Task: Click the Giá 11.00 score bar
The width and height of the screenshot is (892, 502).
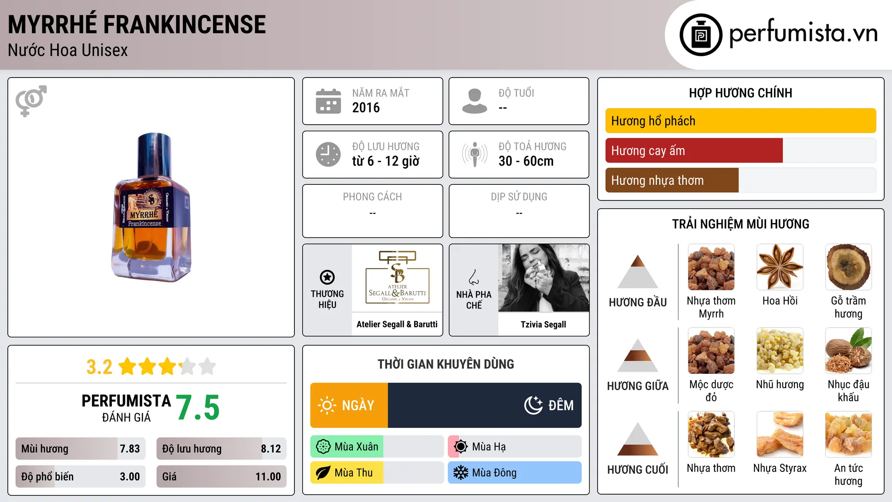Action: 221,477
